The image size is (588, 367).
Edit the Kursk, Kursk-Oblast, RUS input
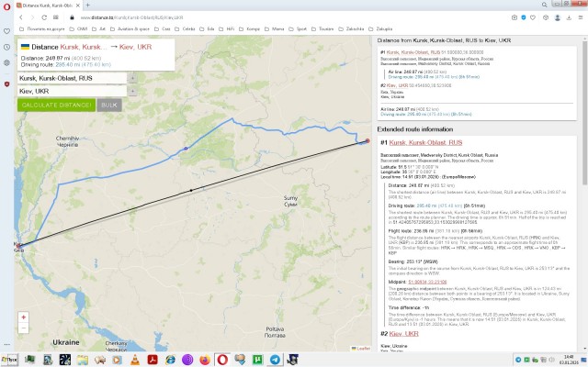point(72,78)
